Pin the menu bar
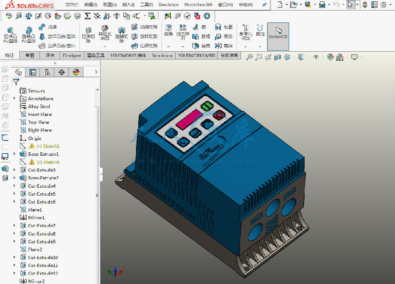Image resolution: width=395 pixels, height=284 pixels. point(264,5)
